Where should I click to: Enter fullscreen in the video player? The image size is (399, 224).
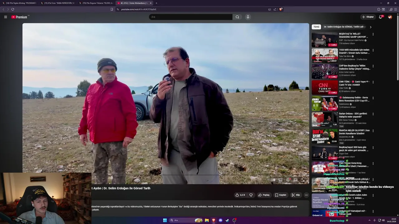[x=303, y=180]
